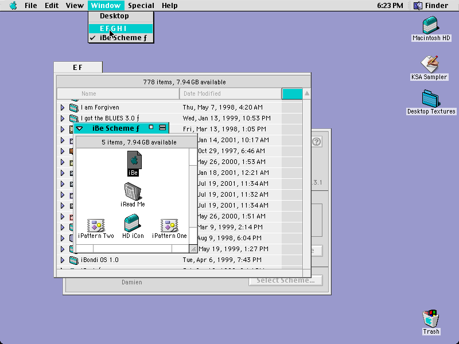Expand the I got the BLUES 3.0 folder
The width and height of the screenshot is (459, 344).
(63, 118)
